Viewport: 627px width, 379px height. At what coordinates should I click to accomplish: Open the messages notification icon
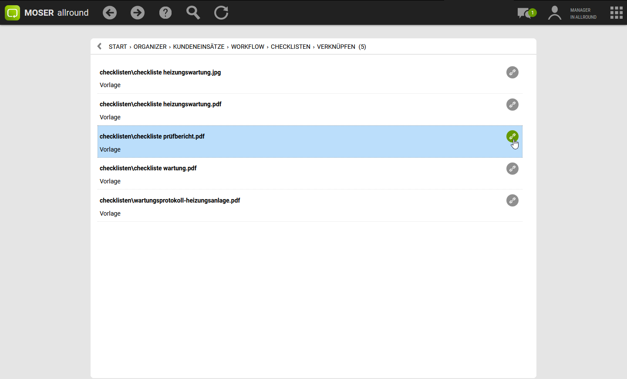pos(526,13)
